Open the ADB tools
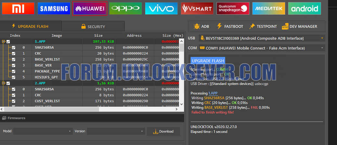Image resolution: width=337 pixels, height=145 pixels. [201, 26]
